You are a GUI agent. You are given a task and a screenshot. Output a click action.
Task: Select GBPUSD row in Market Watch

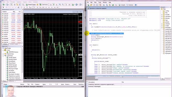pyautogui.click(x=12, y=18)
